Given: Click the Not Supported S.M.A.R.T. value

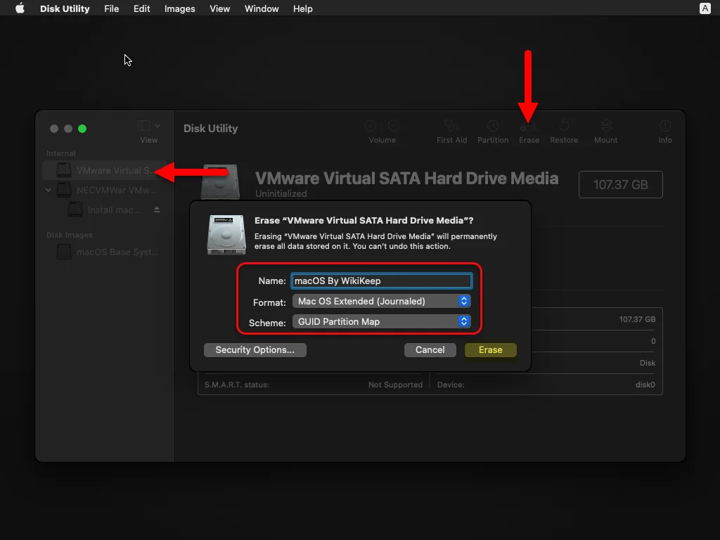Looking at the screenshot, I should tap(395, 385).
